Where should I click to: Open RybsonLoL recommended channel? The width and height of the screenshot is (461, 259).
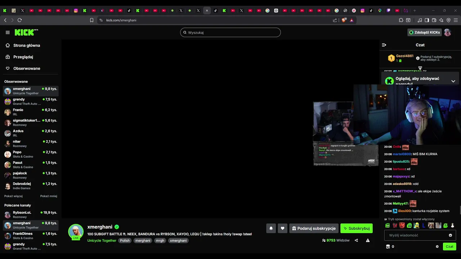click(31, 215)
